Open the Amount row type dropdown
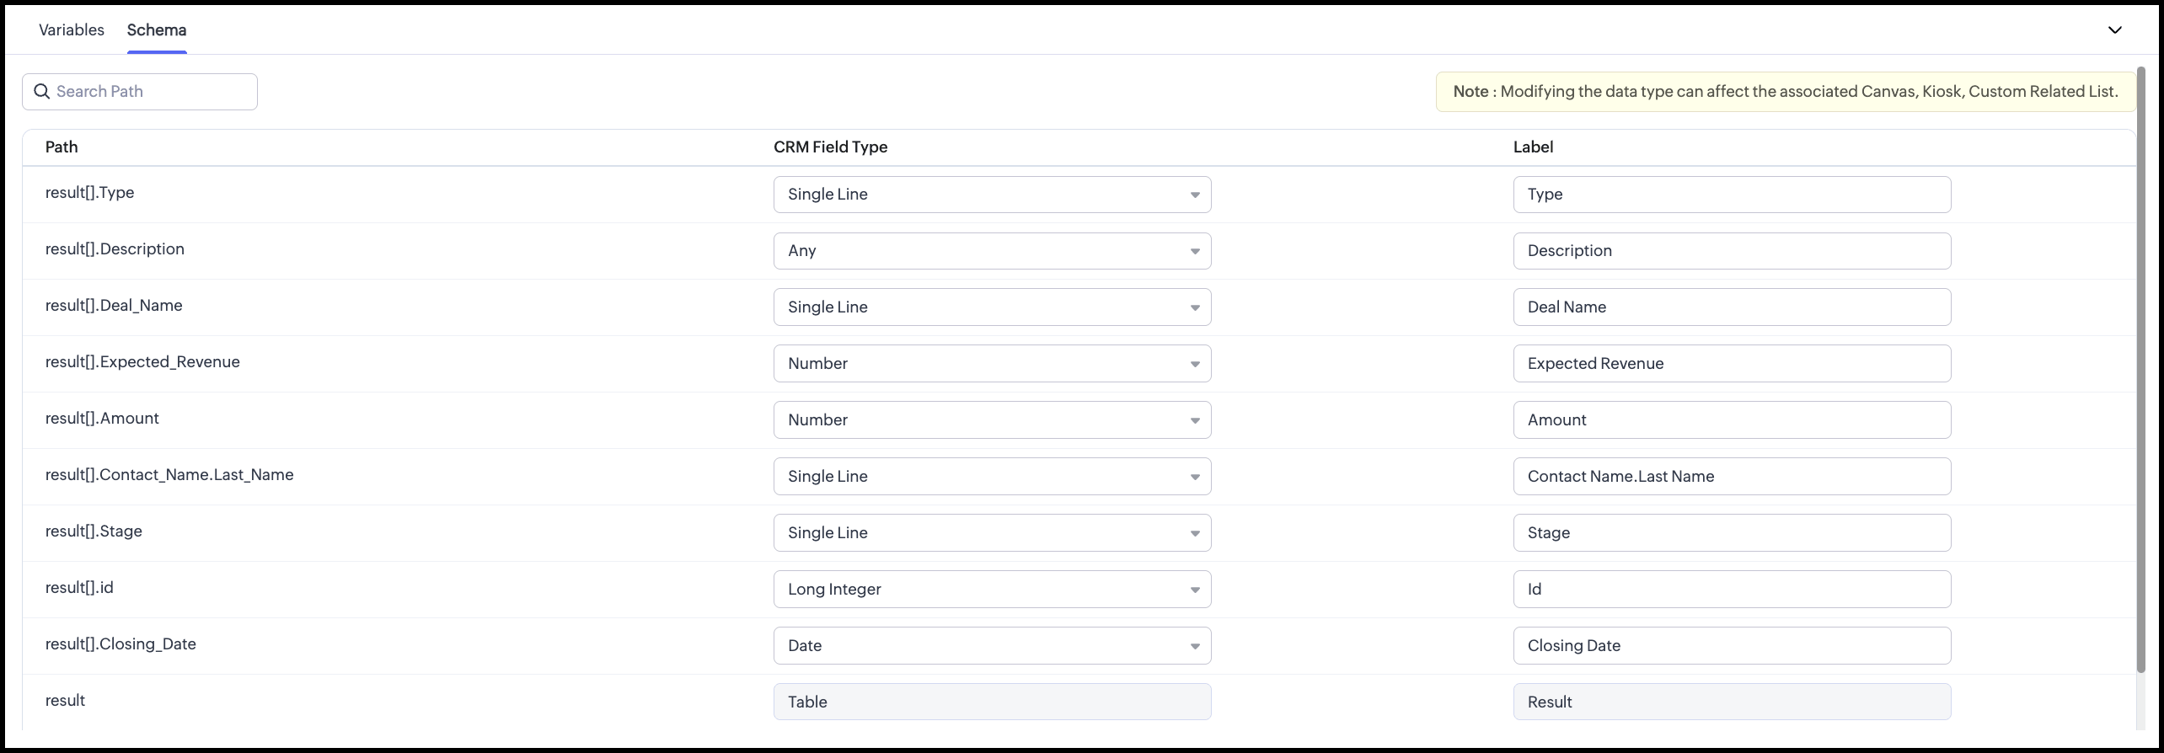 [992, 420]
